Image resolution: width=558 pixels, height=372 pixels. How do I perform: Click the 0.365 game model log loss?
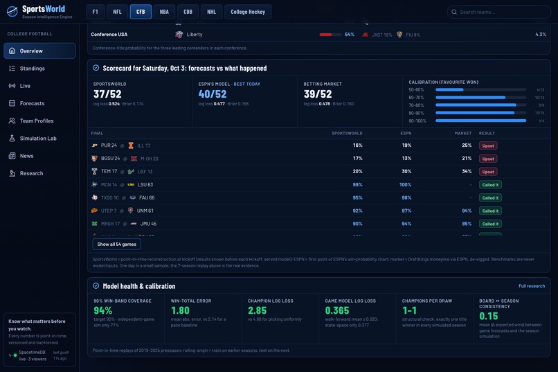(x=337, y=310)
